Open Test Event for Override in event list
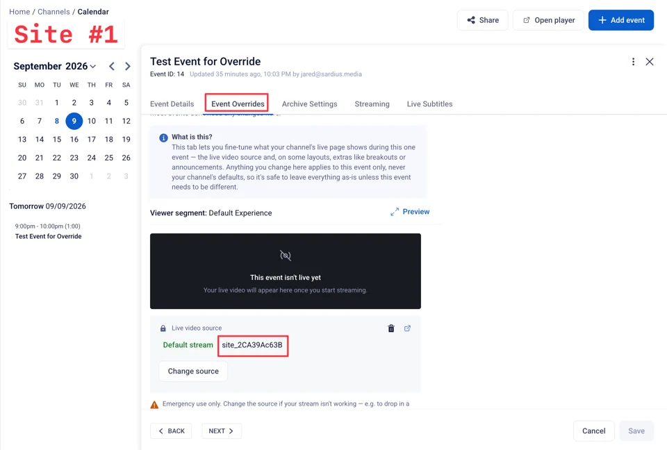Screen dimensions: 667x450 (x=48, y=237)
